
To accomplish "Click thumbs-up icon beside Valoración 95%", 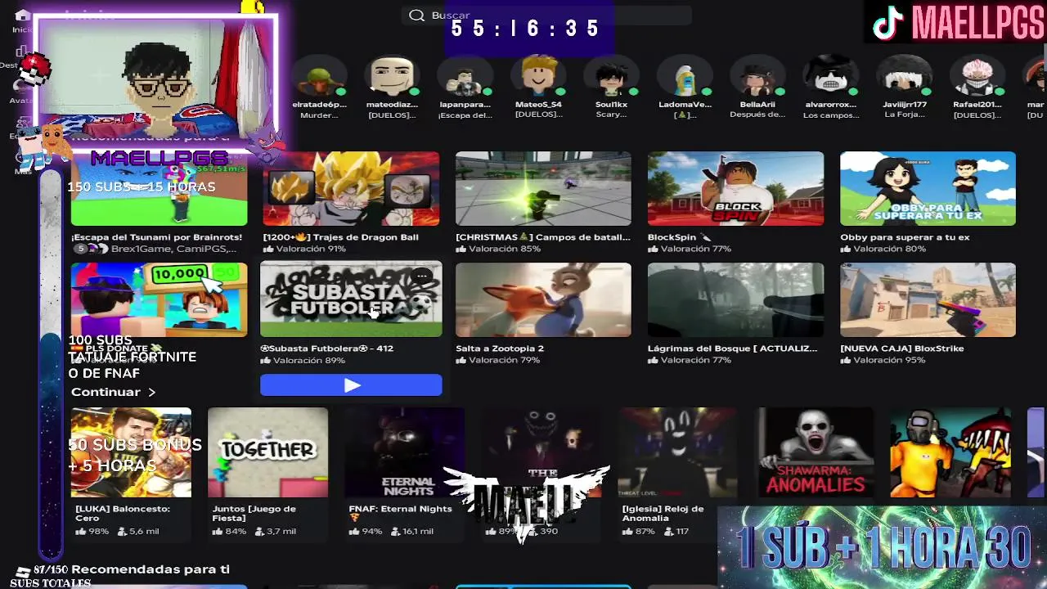I will click(x=845, y=360).
